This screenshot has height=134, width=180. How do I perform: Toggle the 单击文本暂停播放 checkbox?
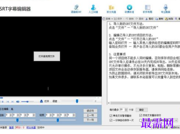coord(111,115)
